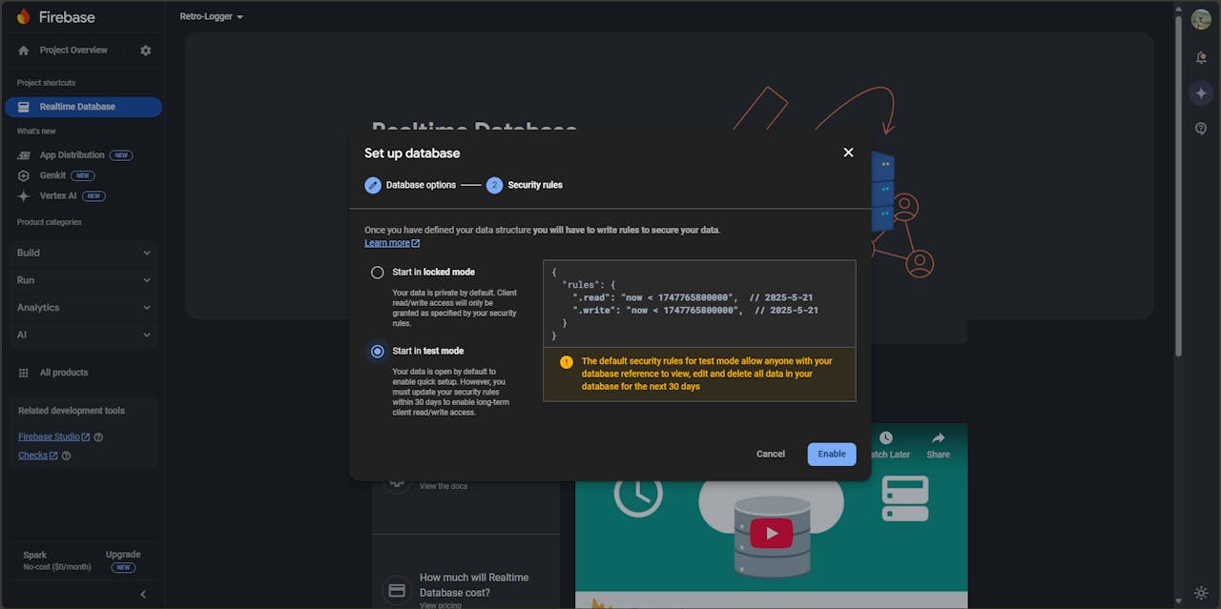Viewport: 1221px width, 609px height.
Task: Click the Security rules step label
Action: point(535,185)
